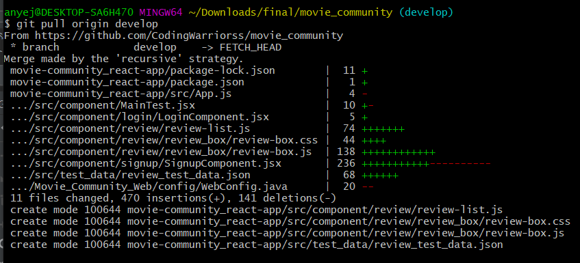
Task: Click the 'create mode 100644' line for review-list.js
Action: tap(257, 210)
